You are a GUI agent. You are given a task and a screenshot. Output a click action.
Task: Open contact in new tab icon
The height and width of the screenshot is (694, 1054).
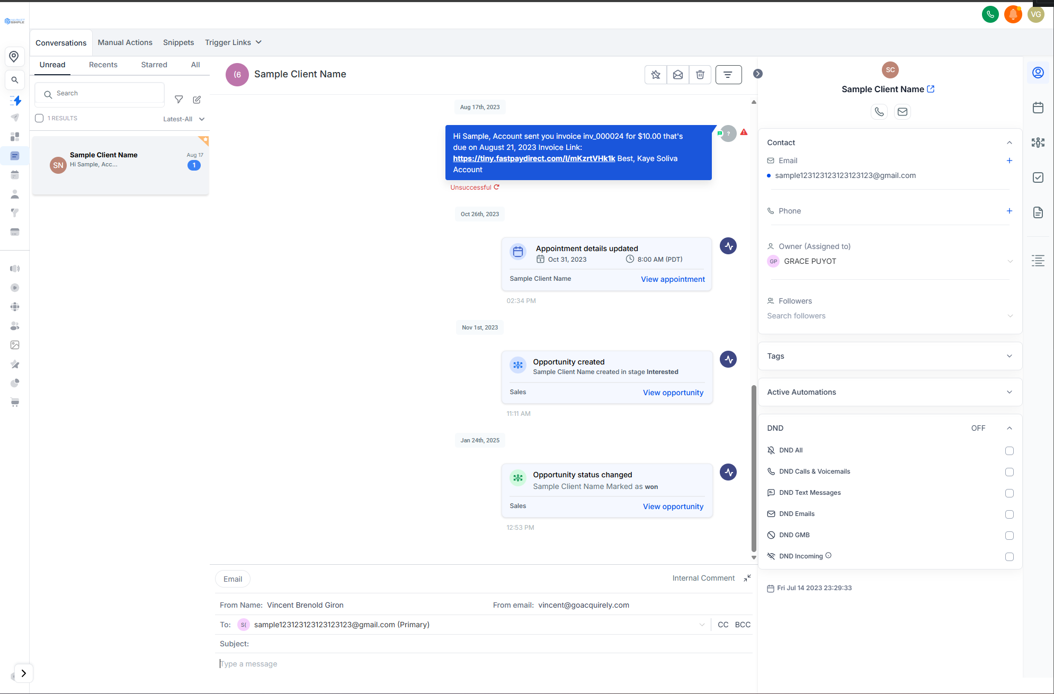(931, 89)
